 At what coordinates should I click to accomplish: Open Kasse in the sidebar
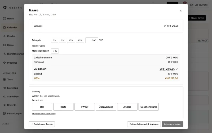coord(10,45)
